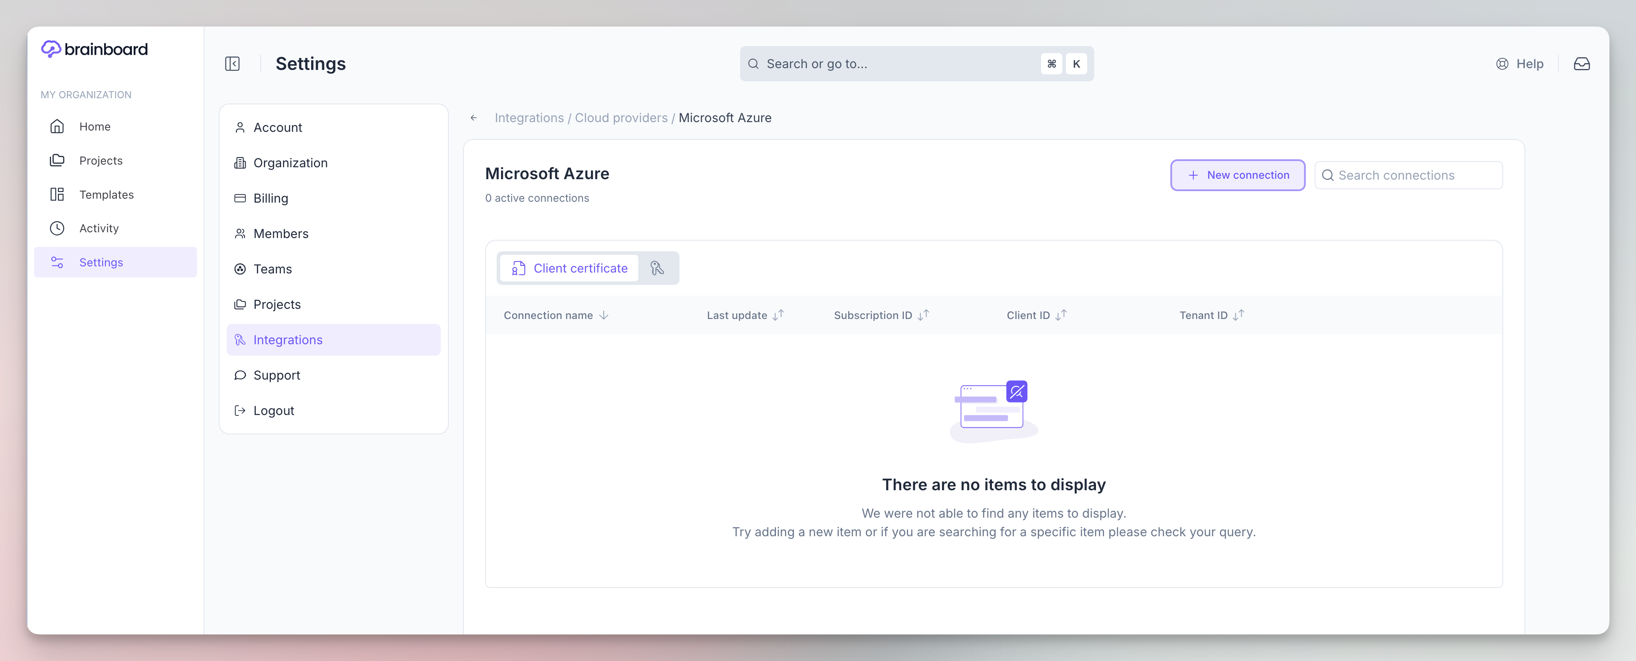Open the inbox tray icon

[x=1582, y=64]
